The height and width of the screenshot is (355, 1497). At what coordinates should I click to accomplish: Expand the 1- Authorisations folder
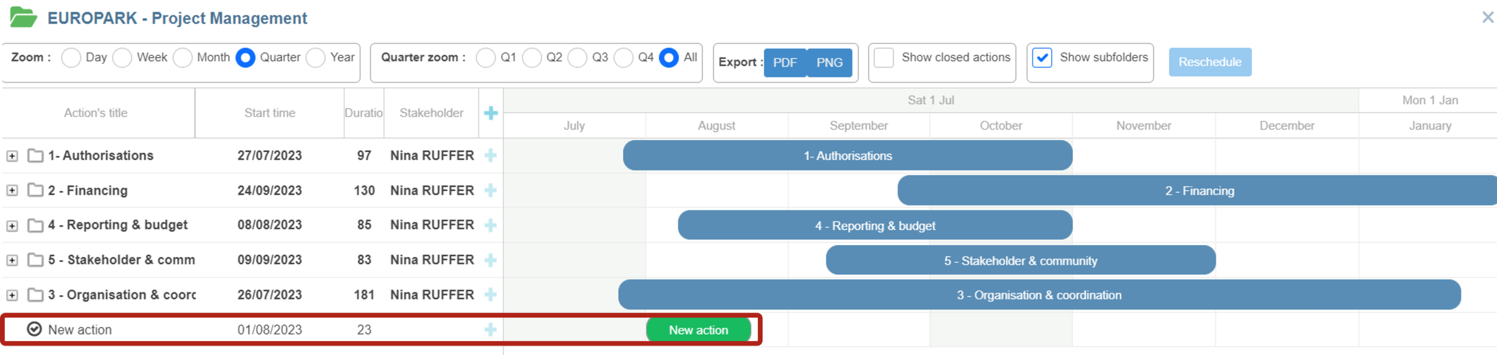(12, 156)
